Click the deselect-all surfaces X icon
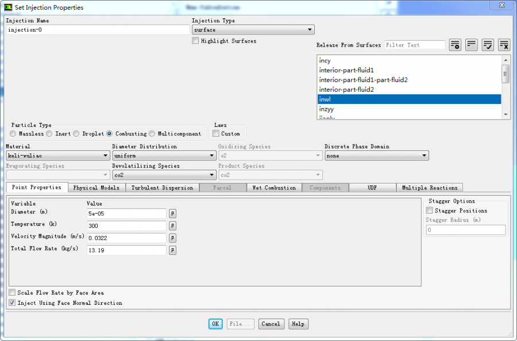517x341 pixels. click(x=504, y=45)
